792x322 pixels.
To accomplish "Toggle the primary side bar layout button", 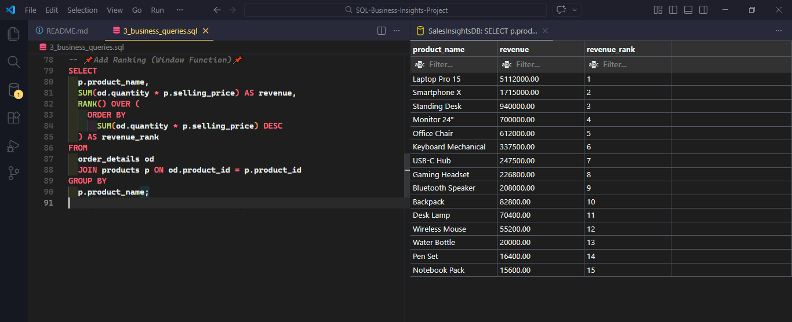I will [673, 10].
